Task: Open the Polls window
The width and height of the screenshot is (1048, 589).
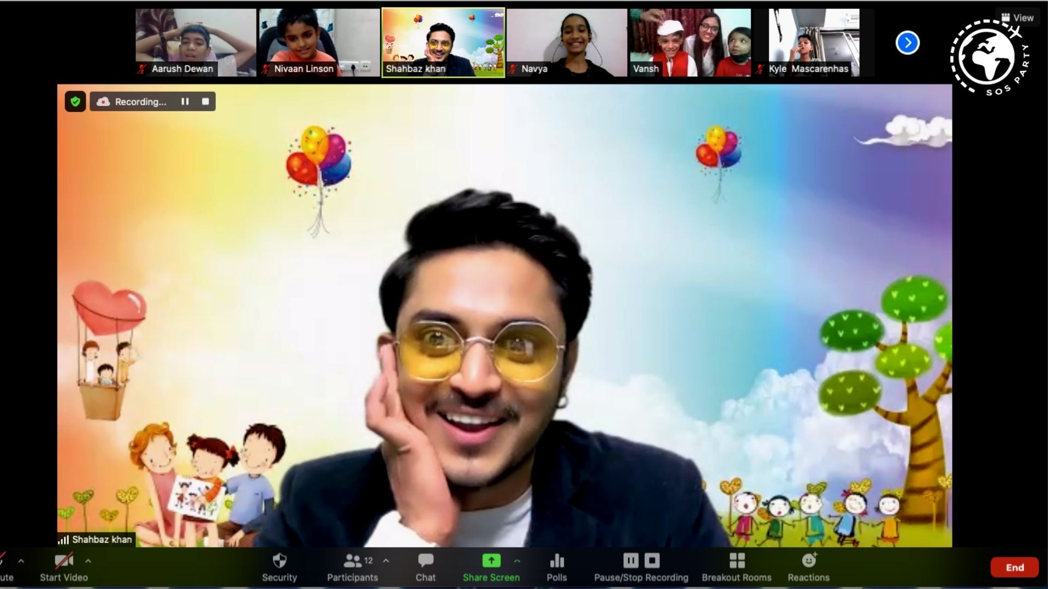Action: (557, 567)
